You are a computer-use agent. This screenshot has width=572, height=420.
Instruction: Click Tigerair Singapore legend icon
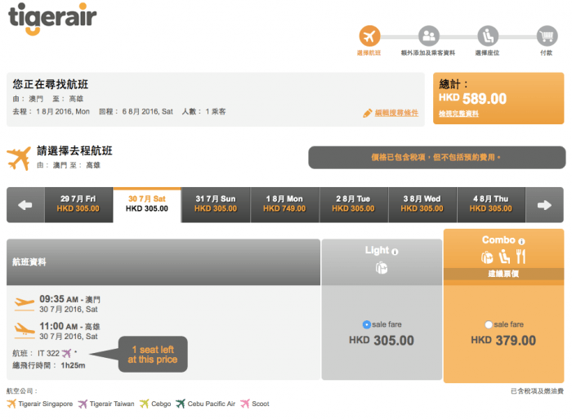click(11, 404)
